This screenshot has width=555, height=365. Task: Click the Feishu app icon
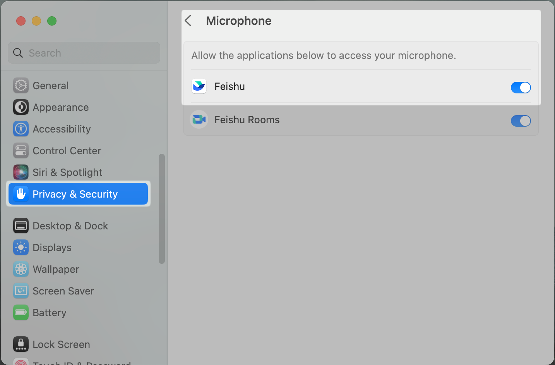(199, 86)
